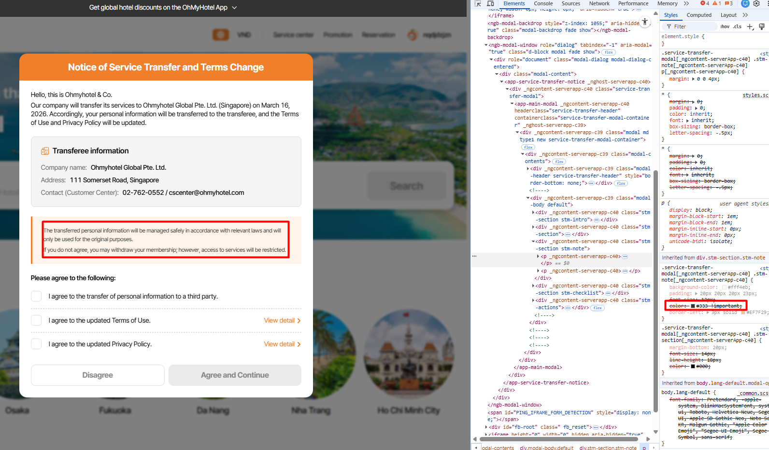Open View detail for Terms of Use
Image resolution: width=769 pixels, height=450 pixels.
pyautogui.click(x=282, y=320)
